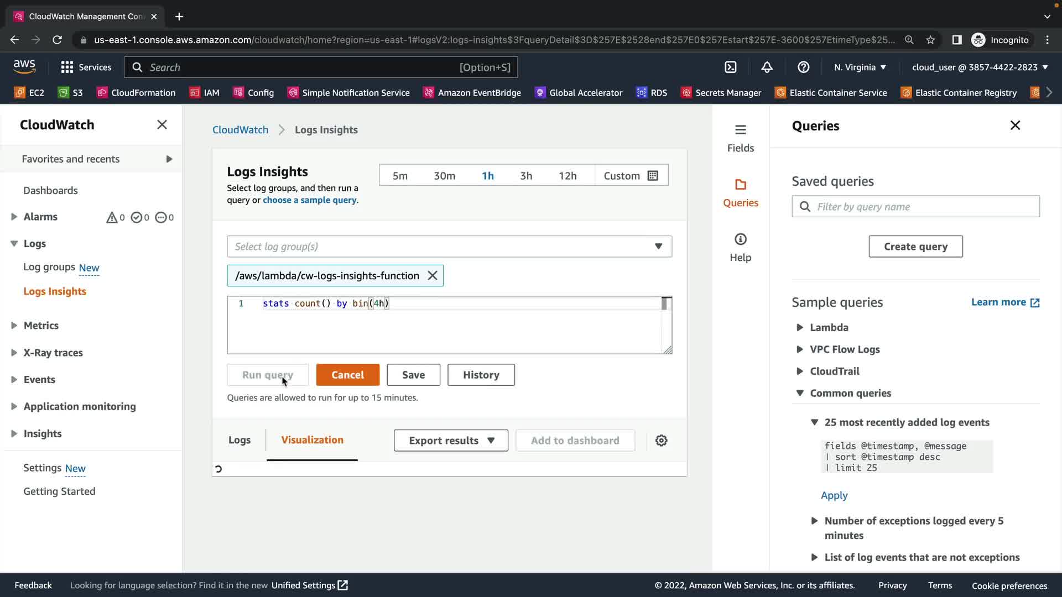Viewport: 1062px width, 597px height.
Task: Open the AWS help question mark icon
Action: pyautogui.click(x=803, y=67)
